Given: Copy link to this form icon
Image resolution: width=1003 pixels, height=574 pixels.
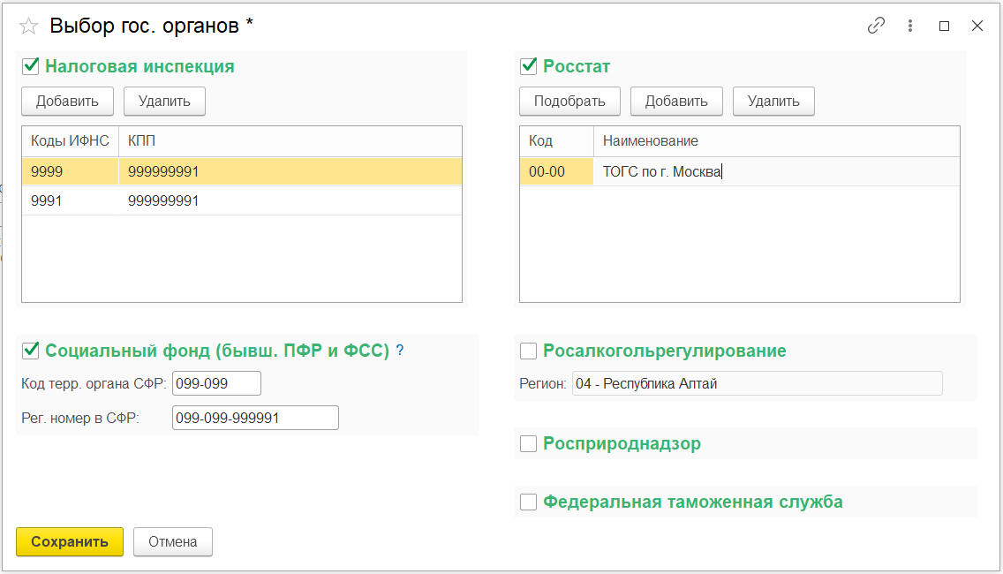Looking at the screenshot, I should (876, 26).
